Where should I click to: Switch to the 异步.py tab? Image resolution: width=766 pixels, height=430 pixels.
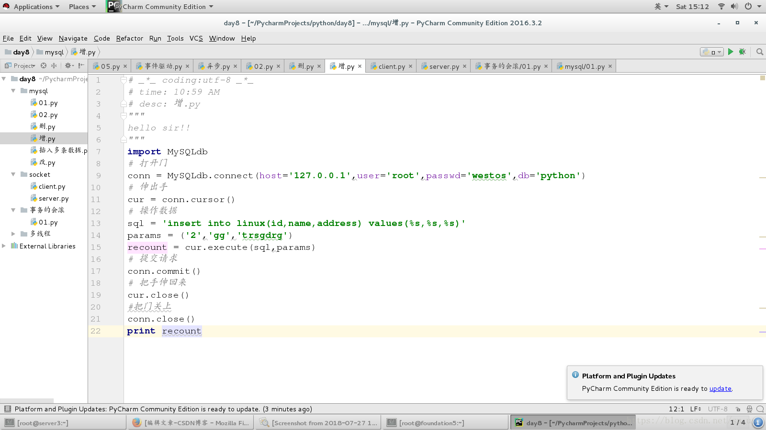point(218,66)
